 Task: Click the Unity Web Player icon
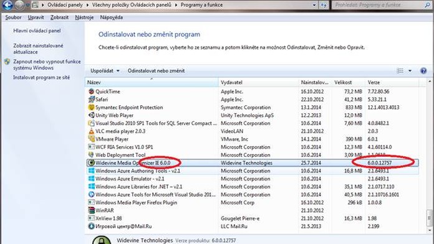(x=91, y=115)
